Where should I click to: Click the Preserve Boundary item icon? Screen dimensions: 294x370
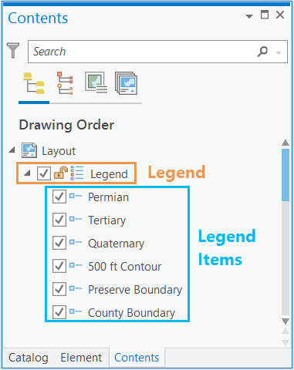tap(76, 288)
